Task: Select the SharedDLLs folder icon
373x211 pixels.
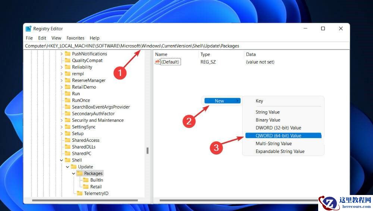Action: (68, 147)
